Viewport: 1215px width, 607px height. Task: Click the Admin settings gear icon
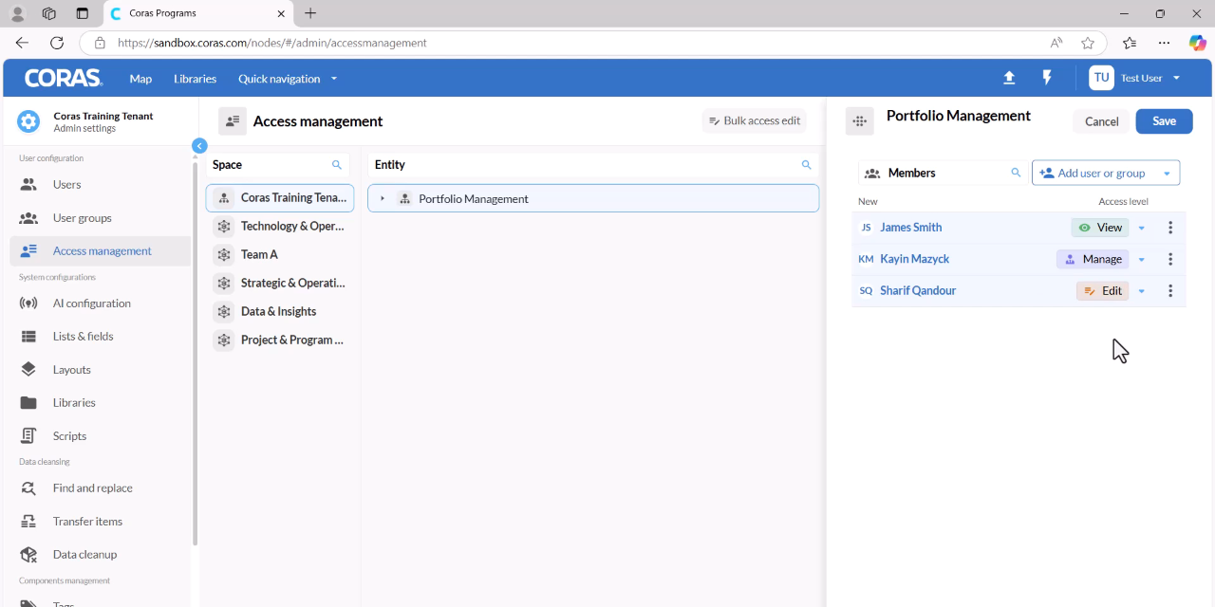click(28, 121)
